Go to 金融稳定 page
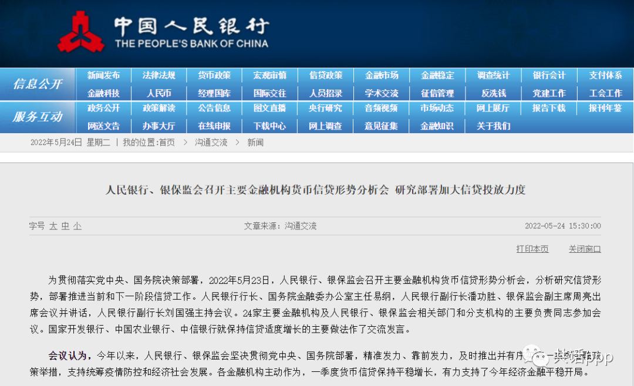Screen dimensions: 634x386 pyautogui.click(x=437, y=75)
